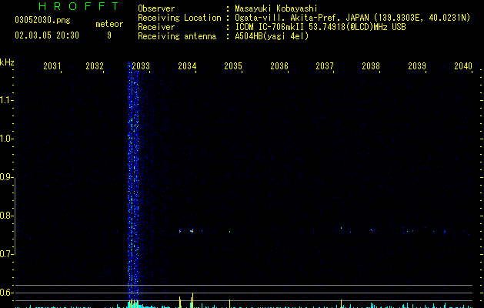Click the Receiving Location label
484x308 pixels.
click(179, 18)
